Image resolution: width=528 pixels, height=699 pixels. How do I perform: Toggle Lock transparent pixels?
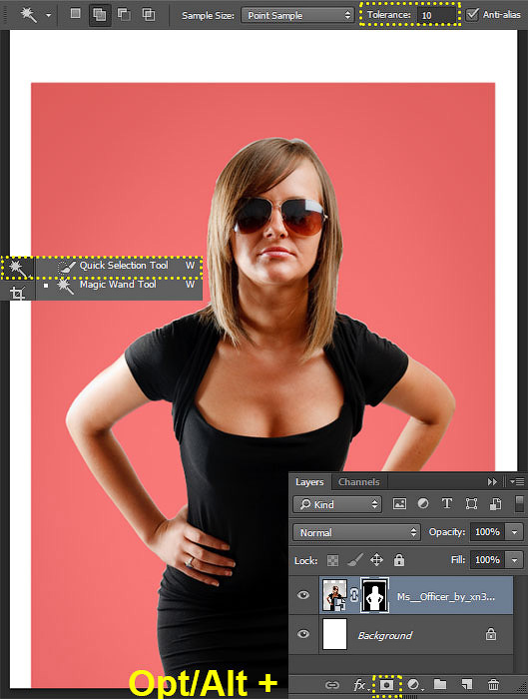(332, 560)
